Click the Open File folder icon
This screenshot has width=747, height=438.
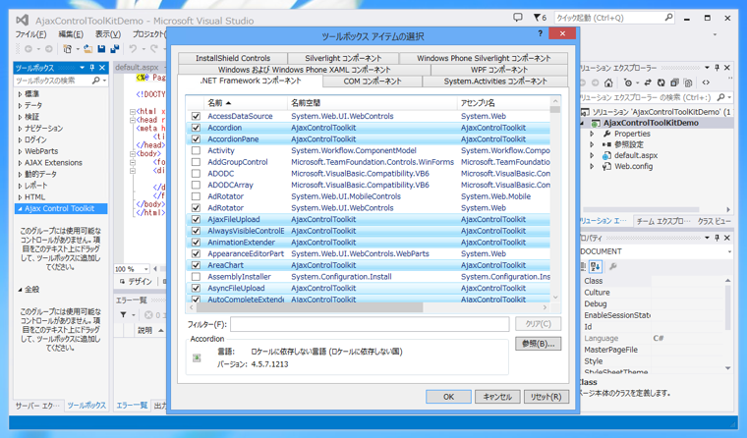(x=88, y=48)
